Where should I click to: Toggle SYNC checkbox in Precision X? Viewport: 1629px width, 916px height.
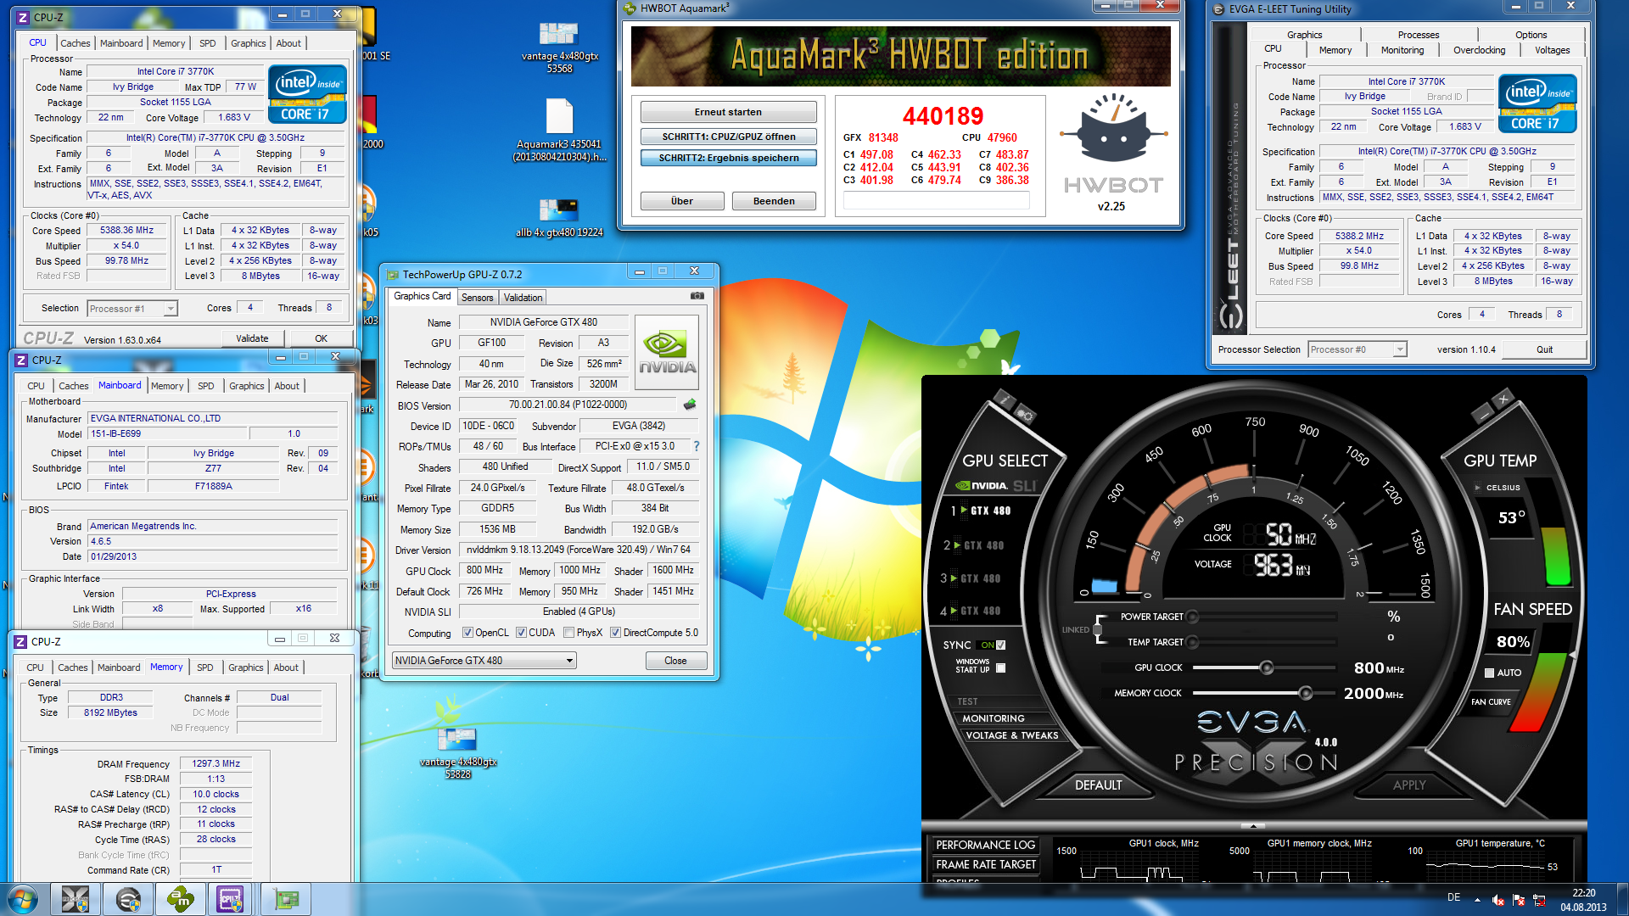pyautogui.click(x=1000, y=645)
